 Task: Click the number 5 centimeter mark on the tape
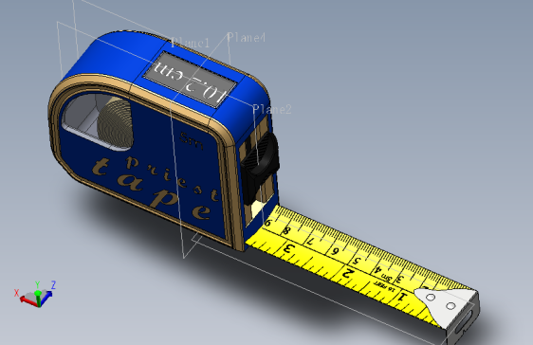click(x=357, y=261)
